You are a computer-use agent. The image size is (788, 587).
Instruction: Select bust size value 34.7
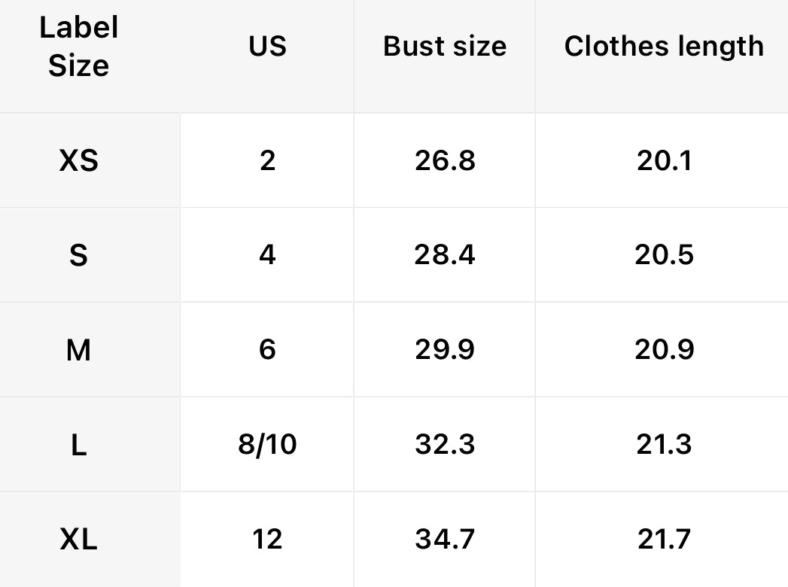445,540
